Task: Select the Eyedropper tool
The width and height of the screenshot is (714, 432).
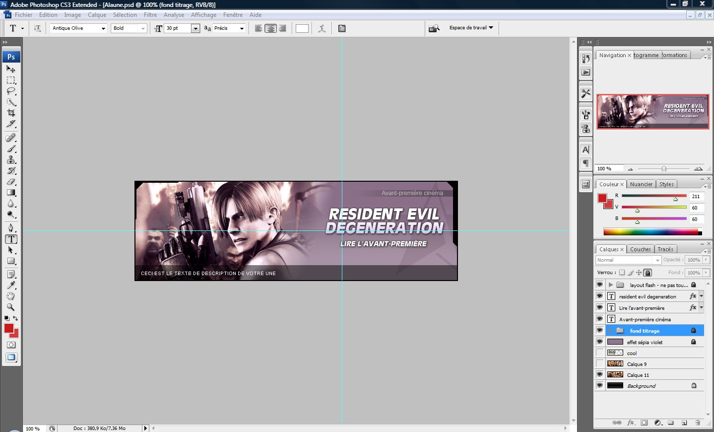Action: pos(11,285)
